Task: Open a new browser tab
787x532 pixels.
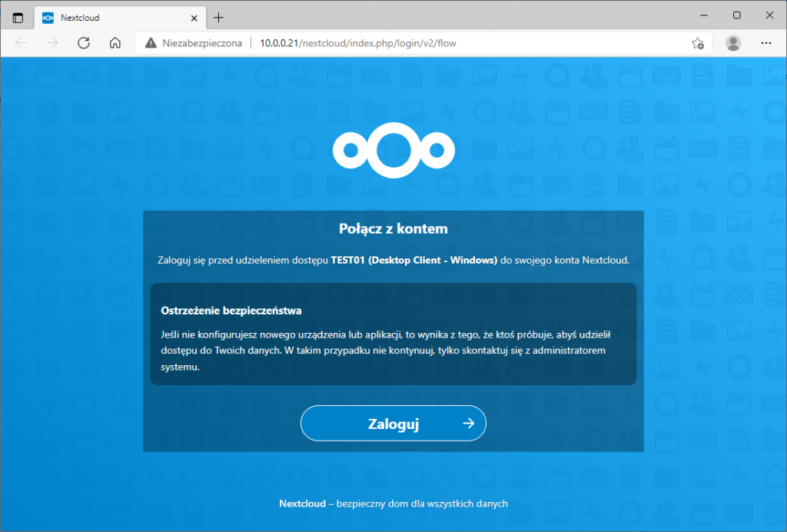Action: pos(218,18)
